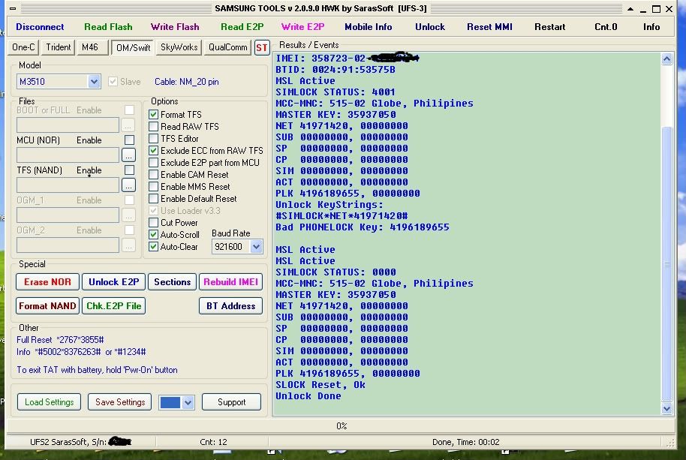Click 'Cnt: 12' in status bar

[213, 442]
